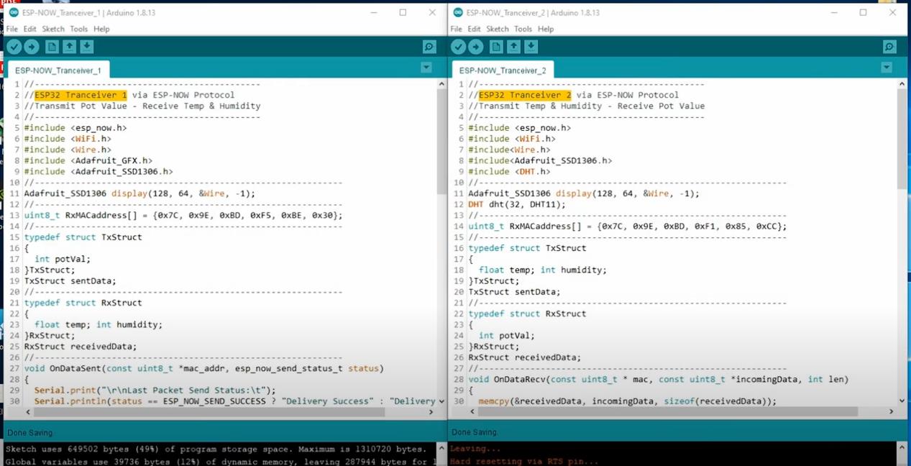Minimize the Tranceiver_1 Arduino window

tap(373, 12)
